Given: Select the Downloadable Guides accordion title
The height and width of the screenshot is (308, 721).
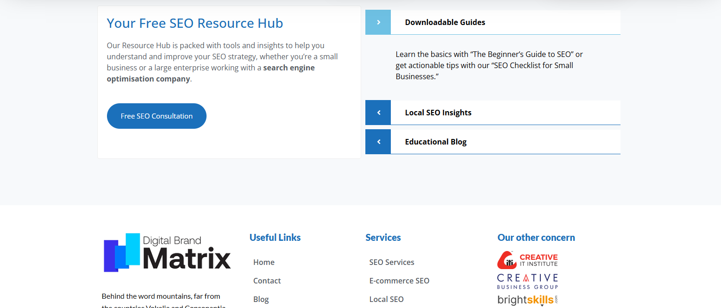Looking at the screenshot, I should point(445,22).
